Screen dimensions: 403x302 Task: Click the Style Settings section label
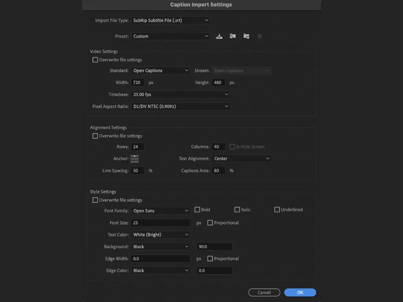(x=103, y=192)
